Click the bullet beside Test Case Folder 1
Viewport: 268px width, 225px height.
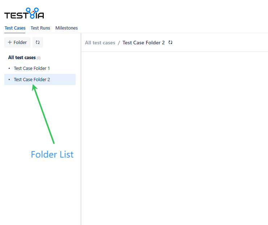click(9, 69)
